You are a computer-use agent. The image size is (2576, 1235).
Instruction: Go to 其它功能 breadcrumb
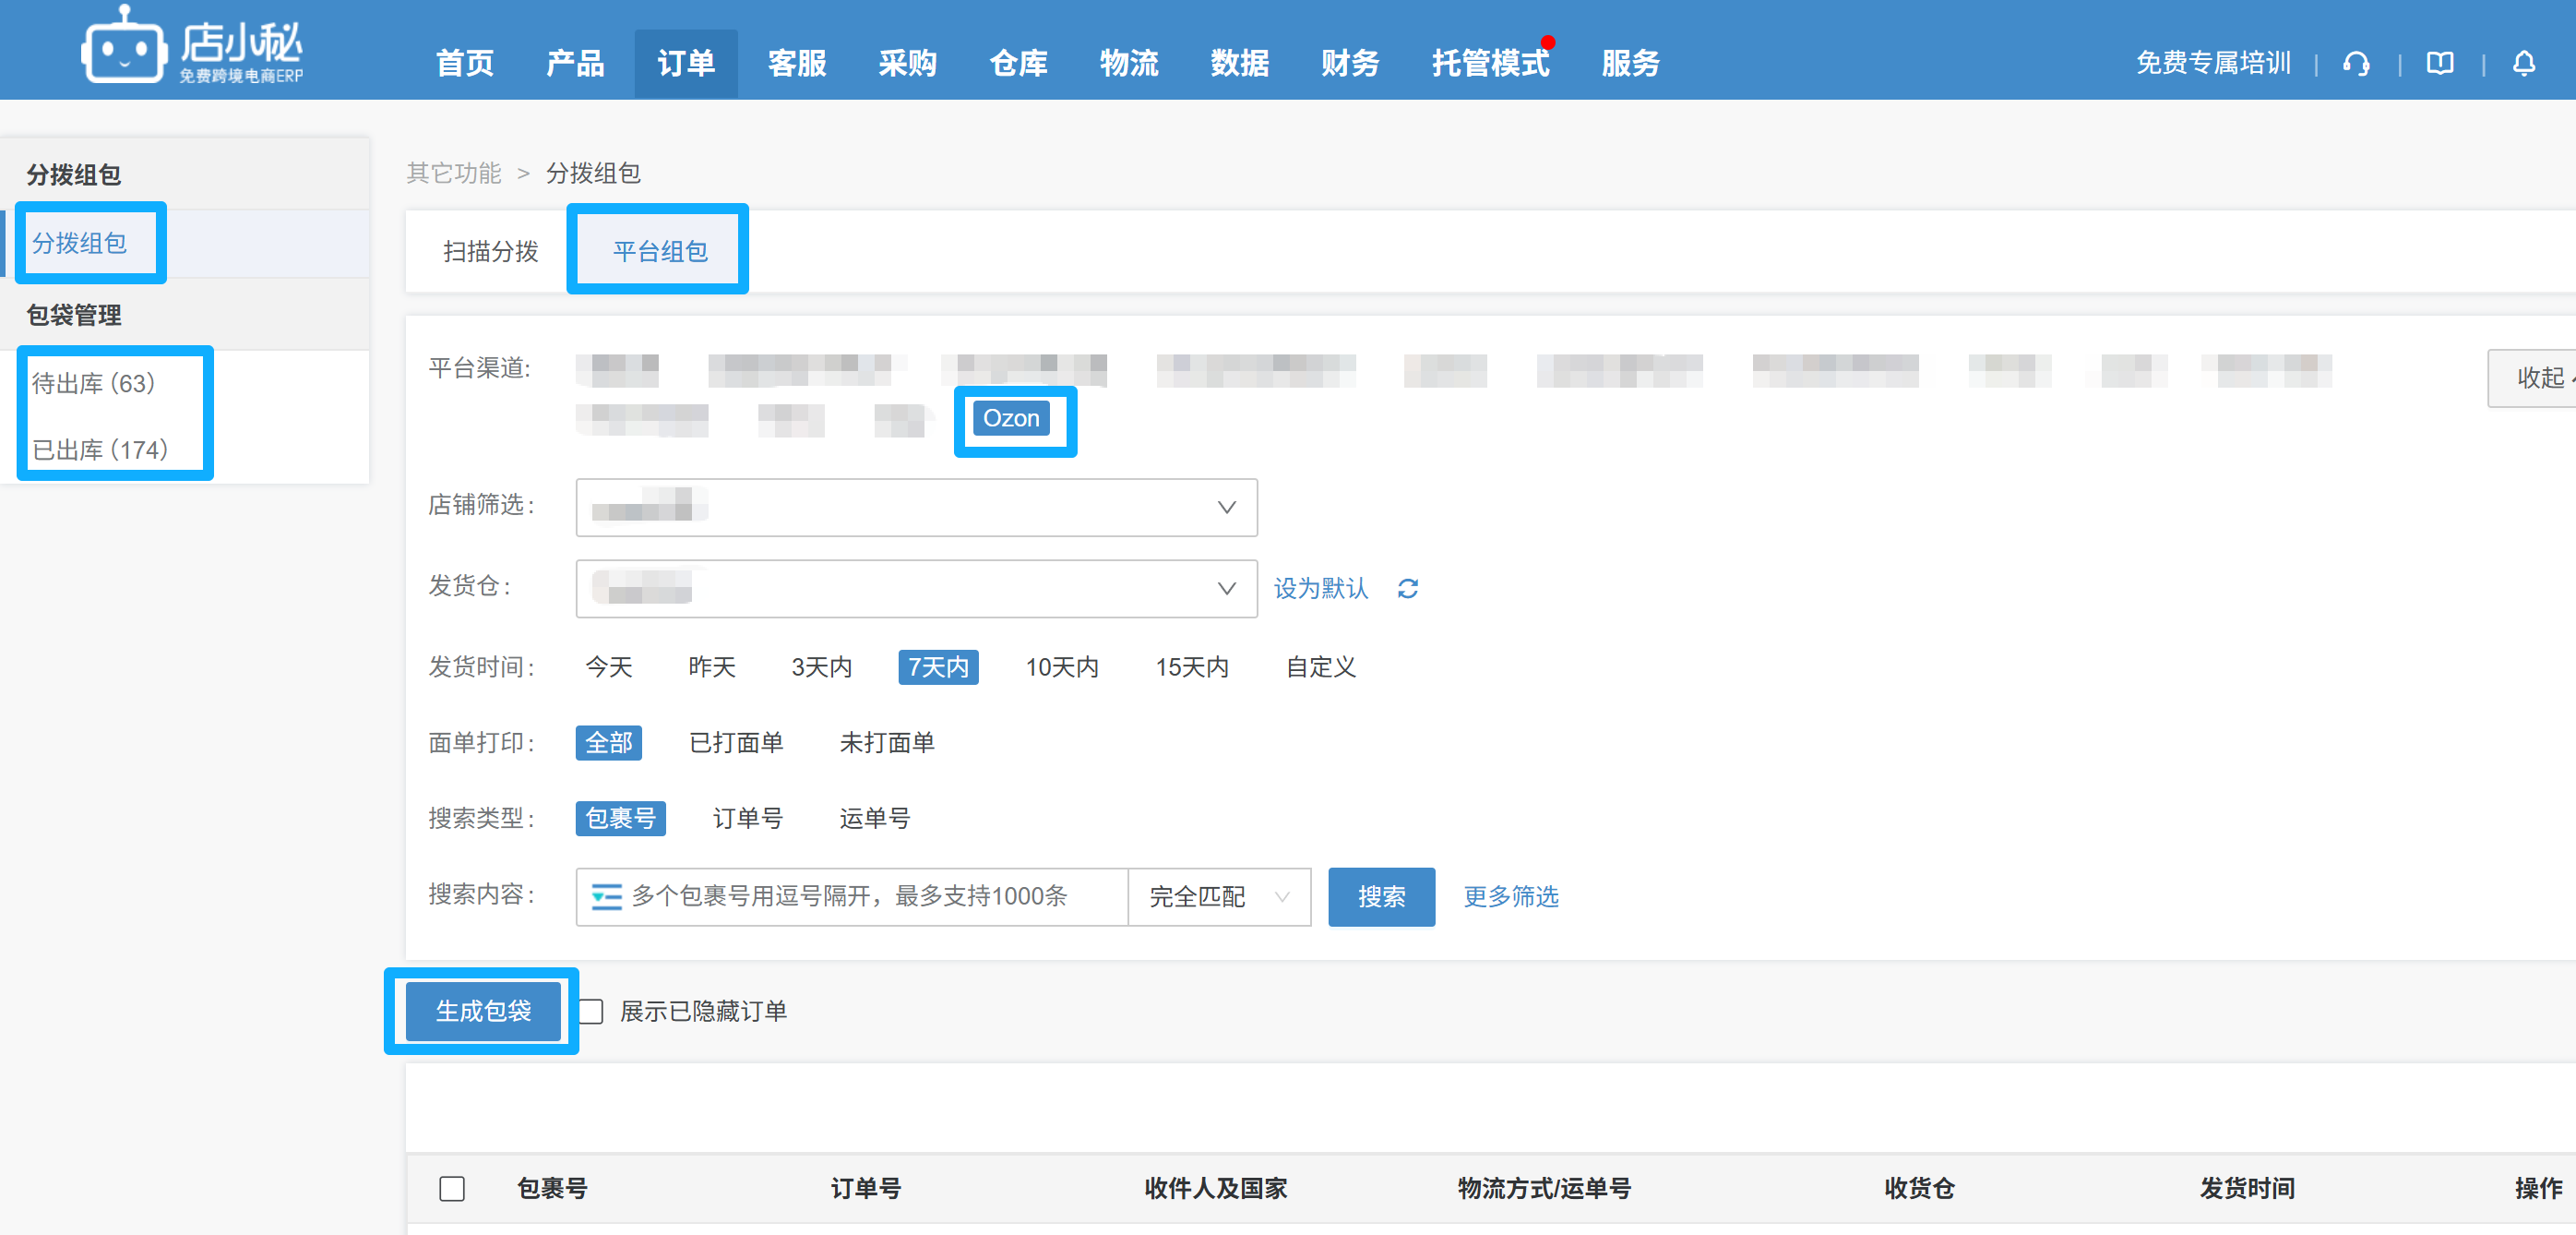pos(453,174)
